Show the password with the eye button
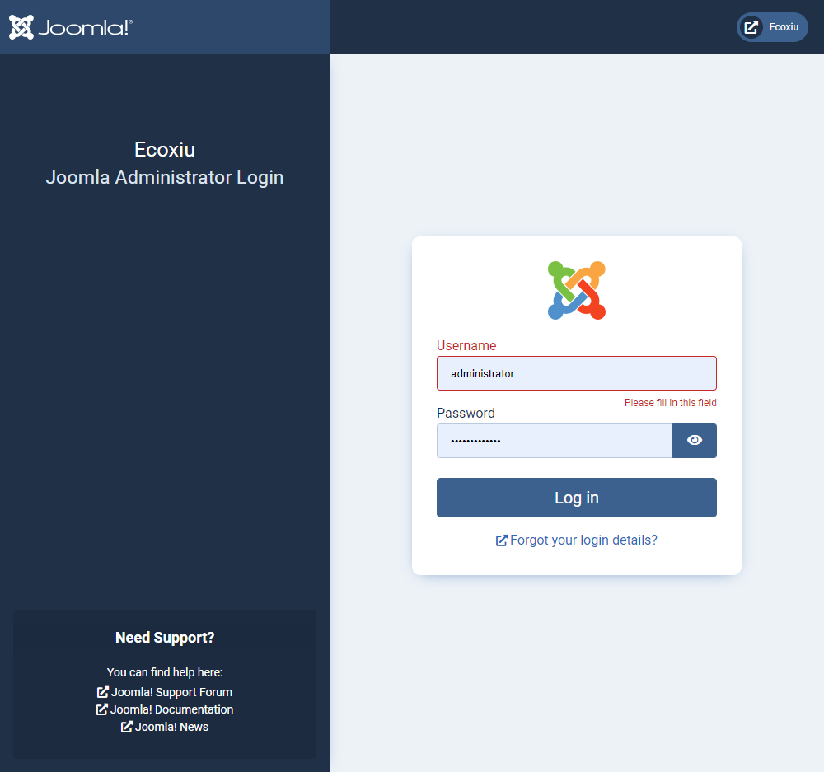This screenshot has height=772, width=824. [x=695, y=441]
